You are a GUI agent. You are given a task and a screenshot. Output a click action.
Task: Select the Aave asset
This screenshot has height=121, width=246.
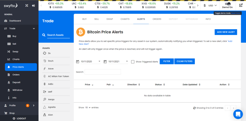coord(56,69)
